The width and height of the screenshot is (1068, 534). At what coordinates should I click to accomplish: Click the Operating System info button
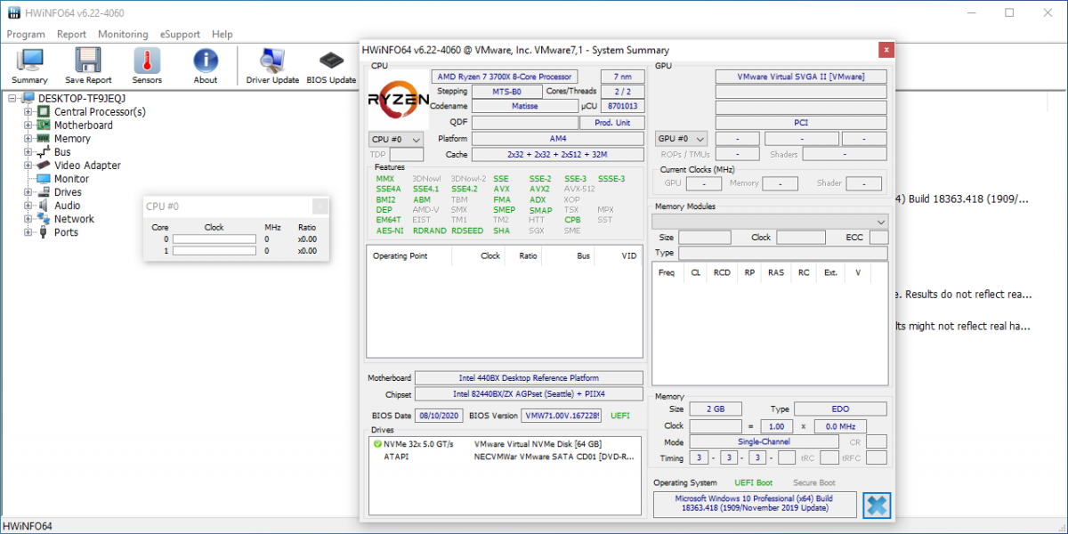tap(755, 504)
